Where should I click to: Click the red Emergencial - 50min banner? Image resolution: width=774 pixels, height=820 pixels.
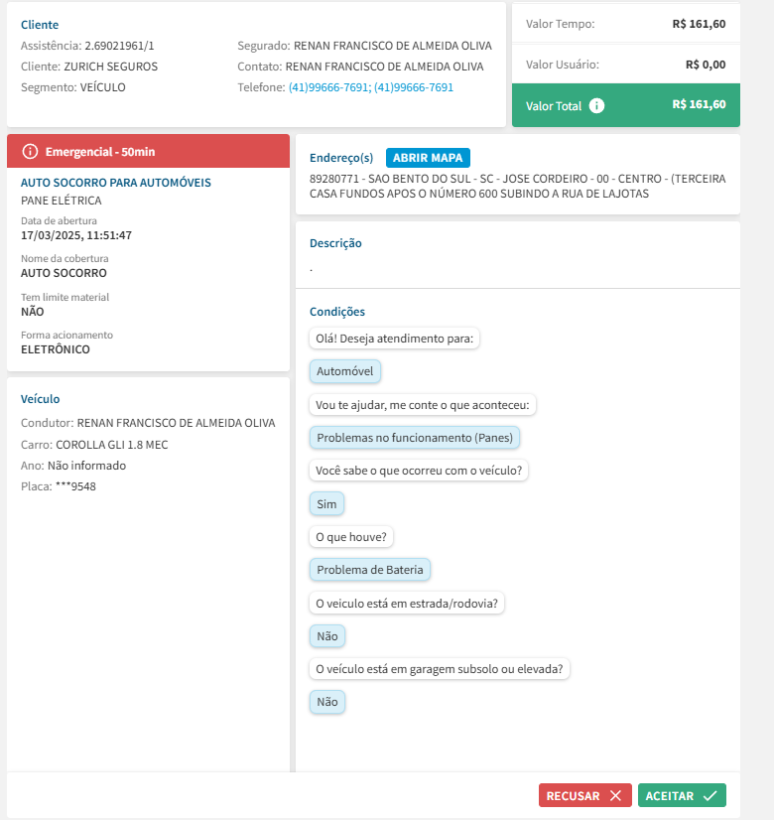[148, 152]
